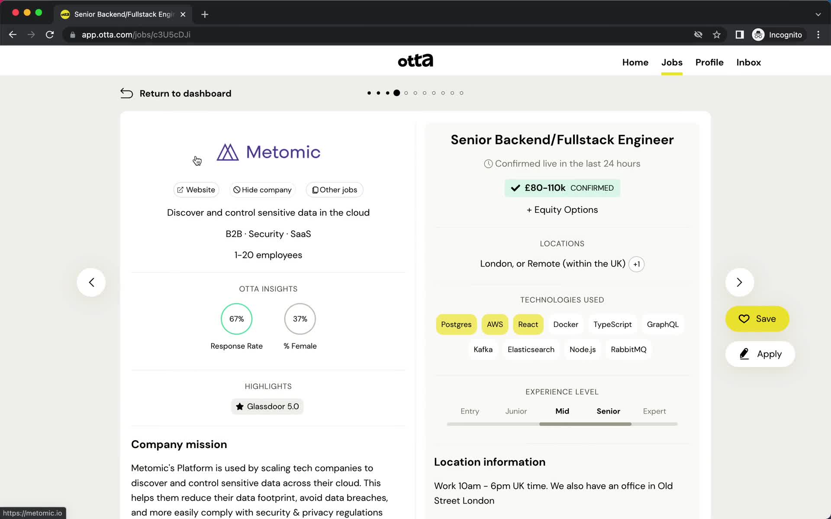Viewport: 831px width, 519px height.
Task: Click the last pagination dot
Action: click(x=461, y=93)
